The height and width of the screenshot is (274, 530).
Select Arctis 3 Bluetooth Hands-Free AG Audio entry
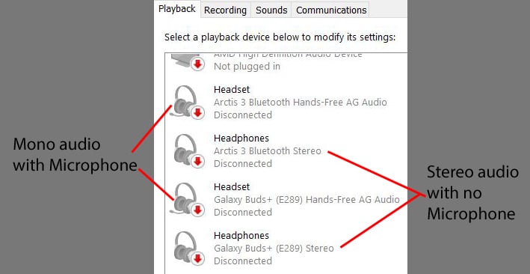pyautogui.click(x=286, y=103)
